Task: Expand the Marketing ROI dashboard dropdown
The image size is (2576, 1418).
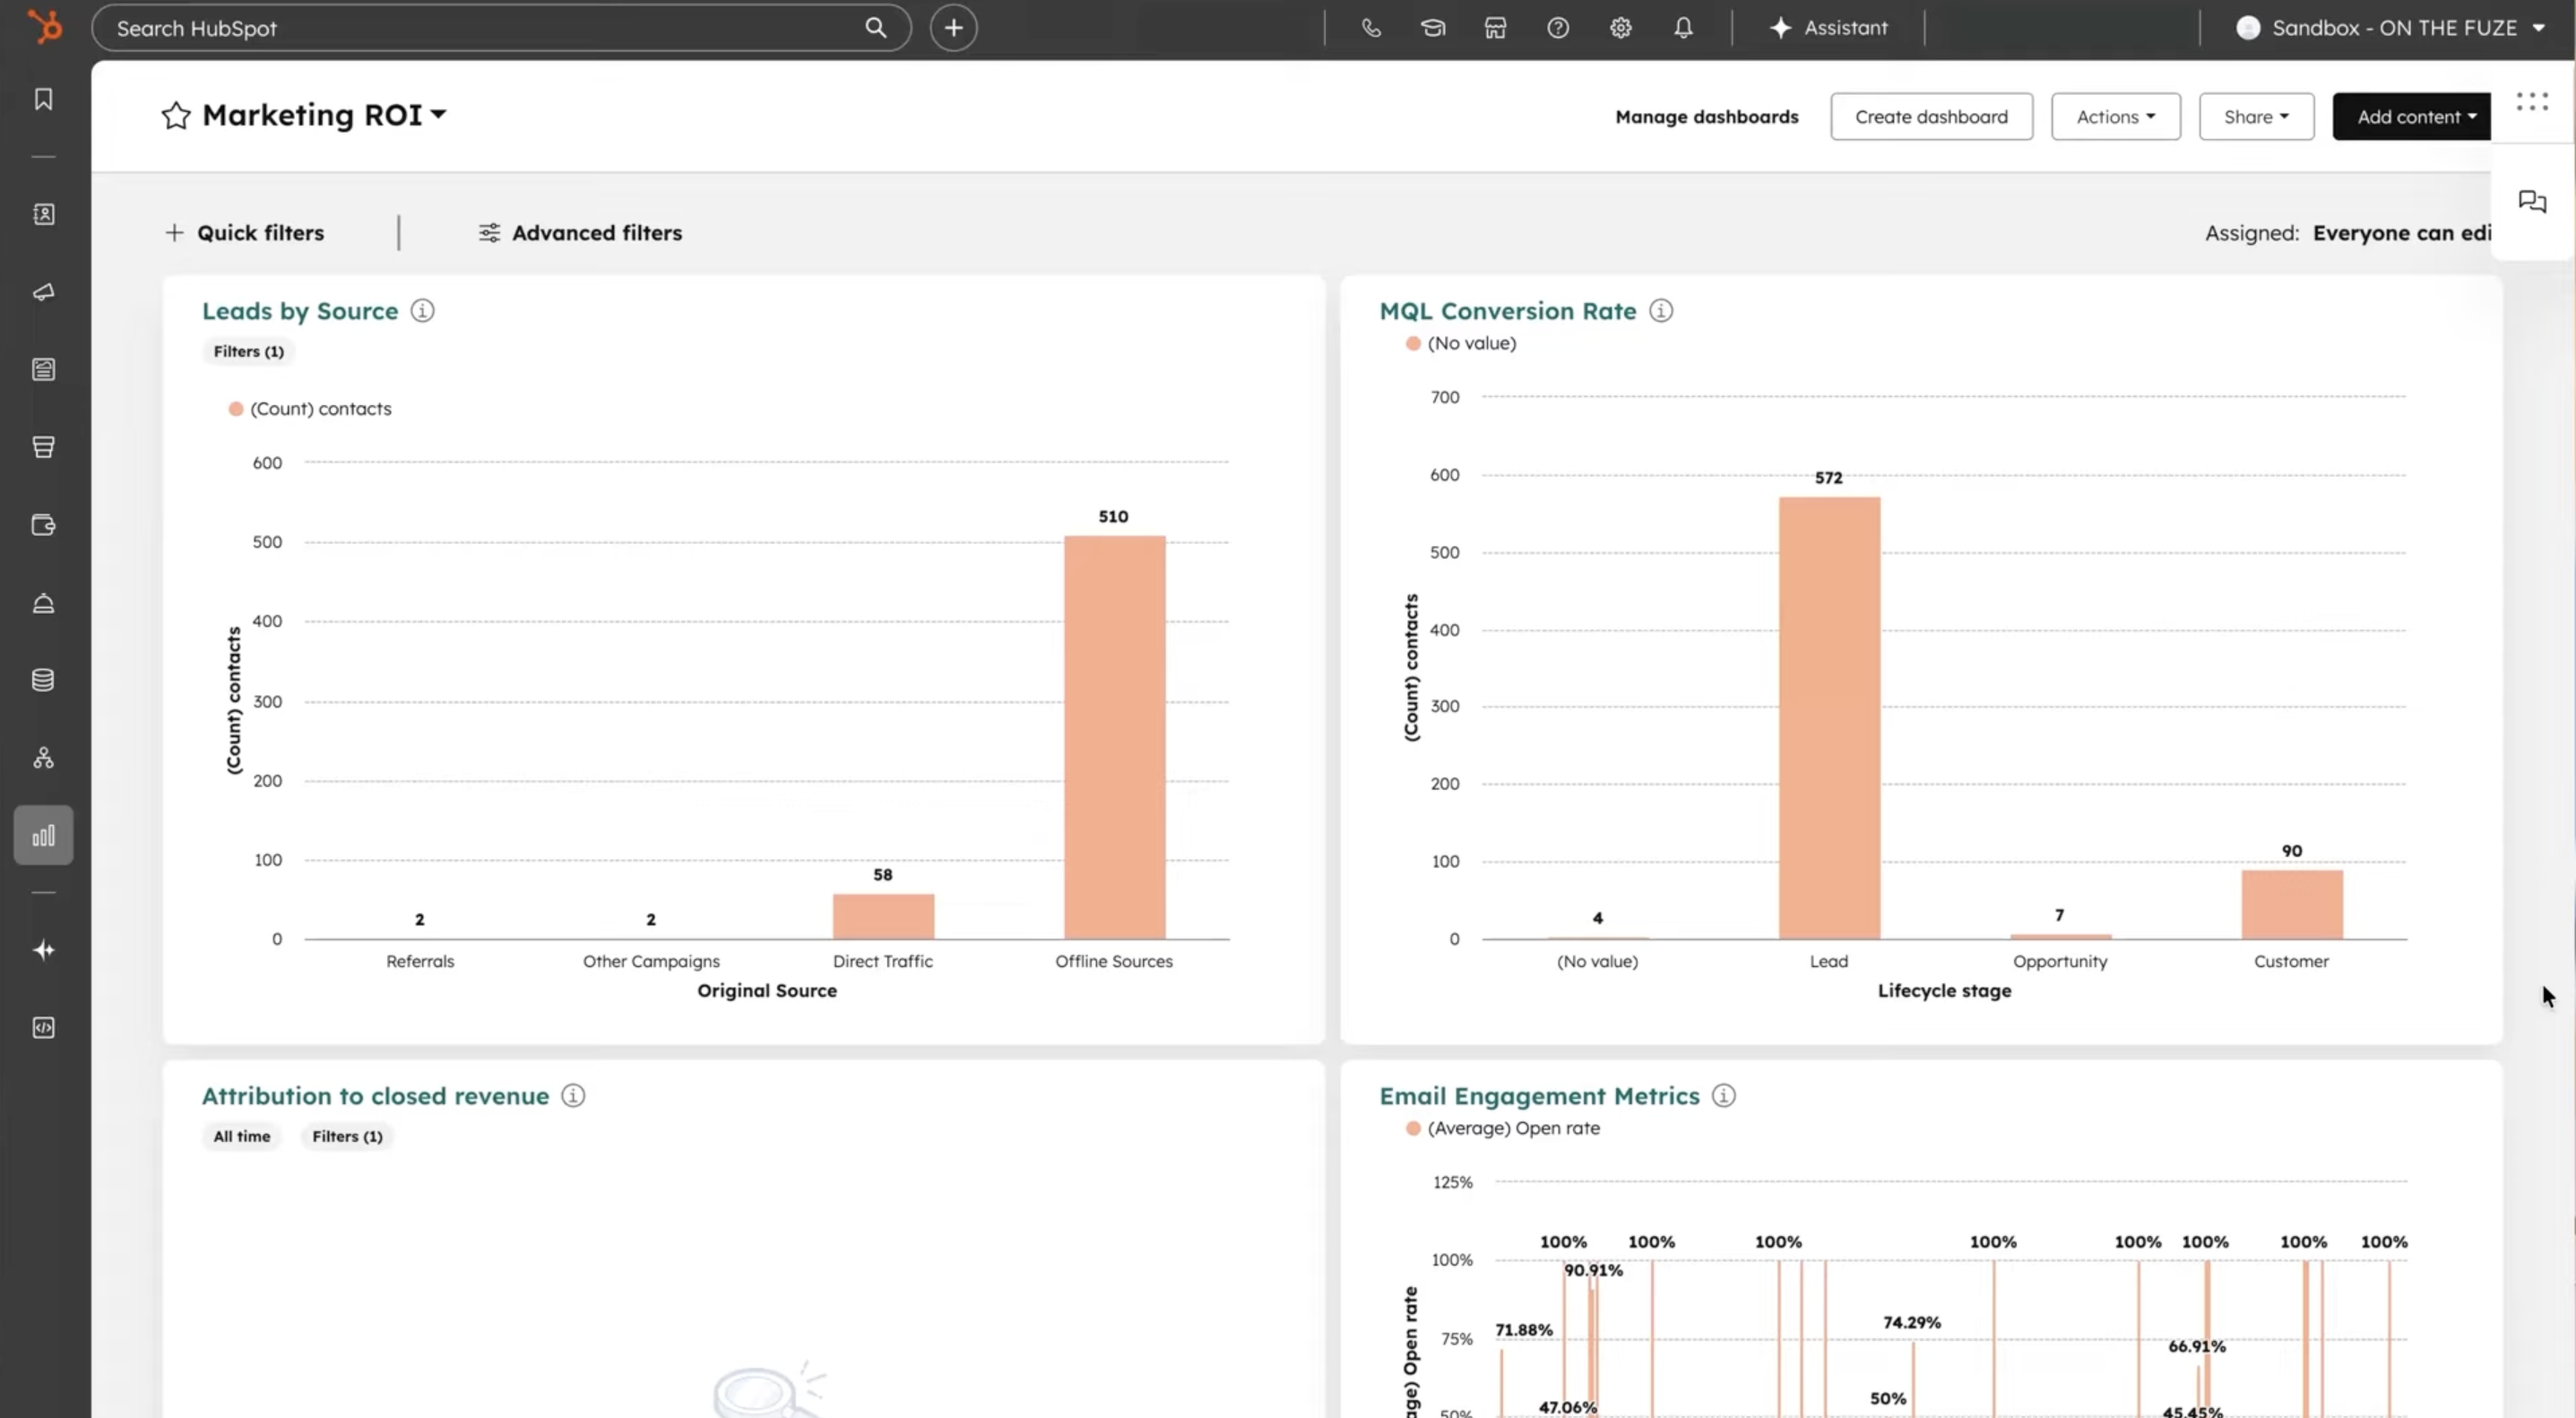Action: (438, 115)
